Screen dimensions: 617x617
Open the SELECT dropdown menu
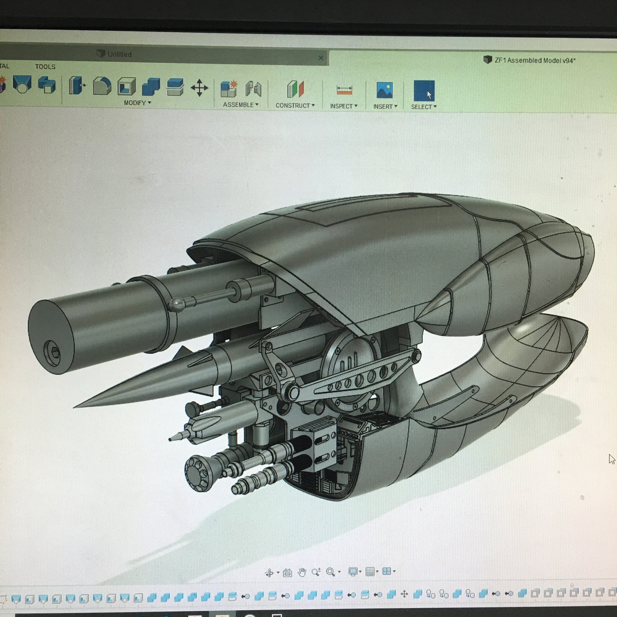click(424, 107)
